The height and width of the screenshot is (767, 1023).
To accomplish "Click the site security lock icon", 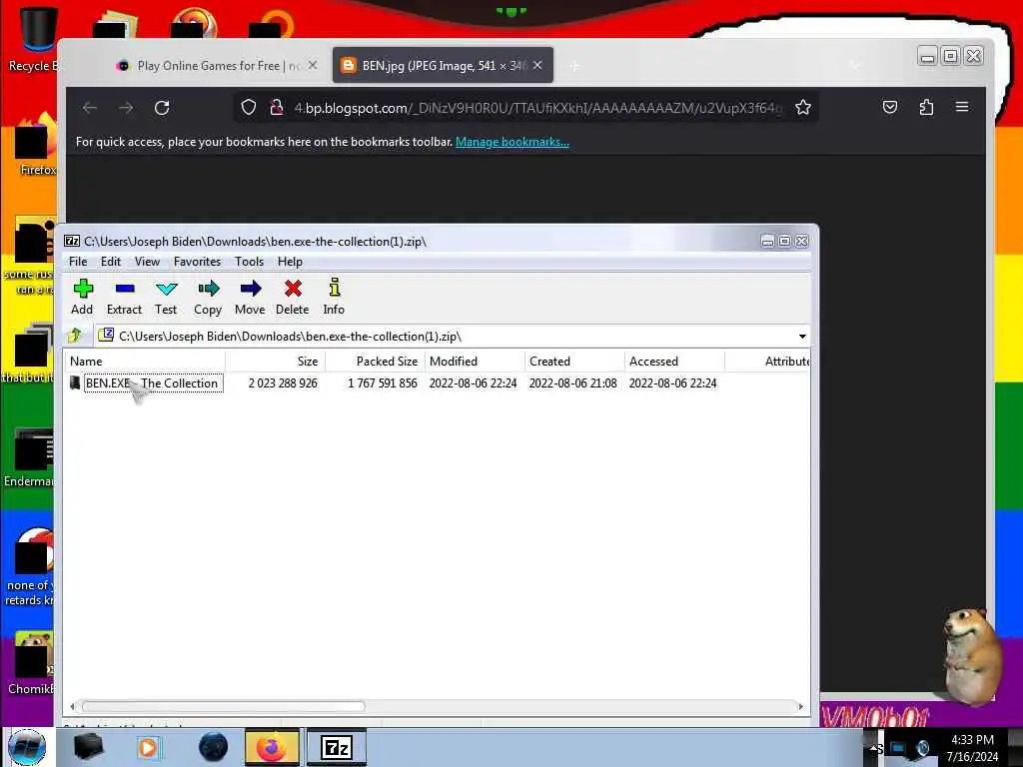I will (x=277, y=108).
